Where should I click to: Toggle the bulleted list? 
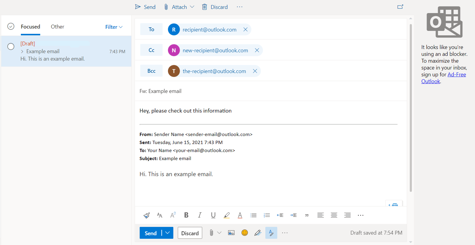[x=253, y=215]
